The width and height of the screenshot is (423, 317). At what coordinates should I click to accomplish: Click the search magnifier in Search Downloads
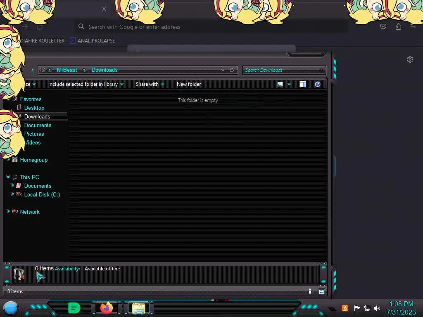pyautogui.click(x=321, y=70)
